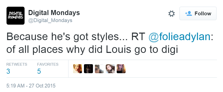Open the gear settings menu
This screenshot has height=92, width=223.
pos(172,14)
